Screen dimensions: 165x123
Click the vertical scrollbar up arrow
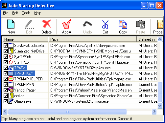click(160, 39)
